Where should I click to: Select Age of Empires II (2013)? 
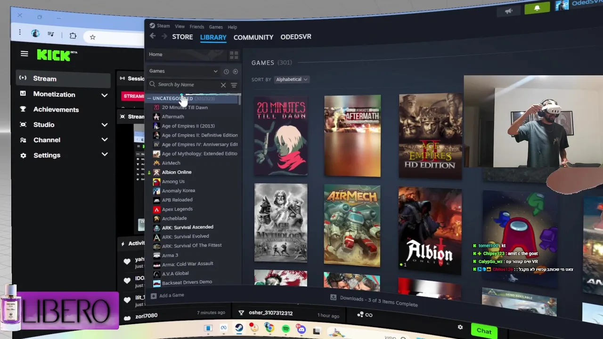tap(188, 126)
